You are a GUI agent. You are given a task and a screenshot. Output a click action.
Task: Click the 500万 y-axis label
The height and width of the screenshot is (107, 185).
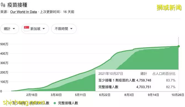click(4, 44)
